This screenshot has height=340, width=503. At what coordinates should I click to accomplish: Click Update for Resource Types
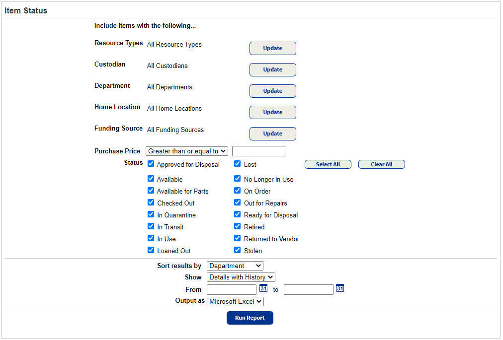[x=272, y=48]
